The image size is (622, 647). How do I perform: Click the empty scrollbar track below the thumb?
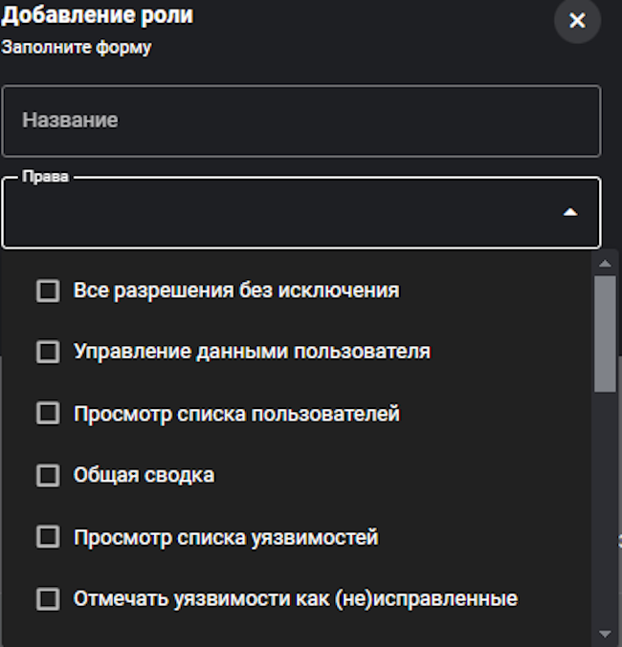[605, 507]
